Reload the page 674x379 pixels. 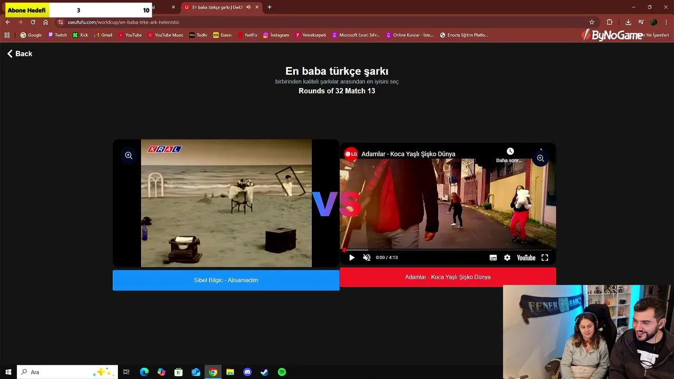click(33, 22)
